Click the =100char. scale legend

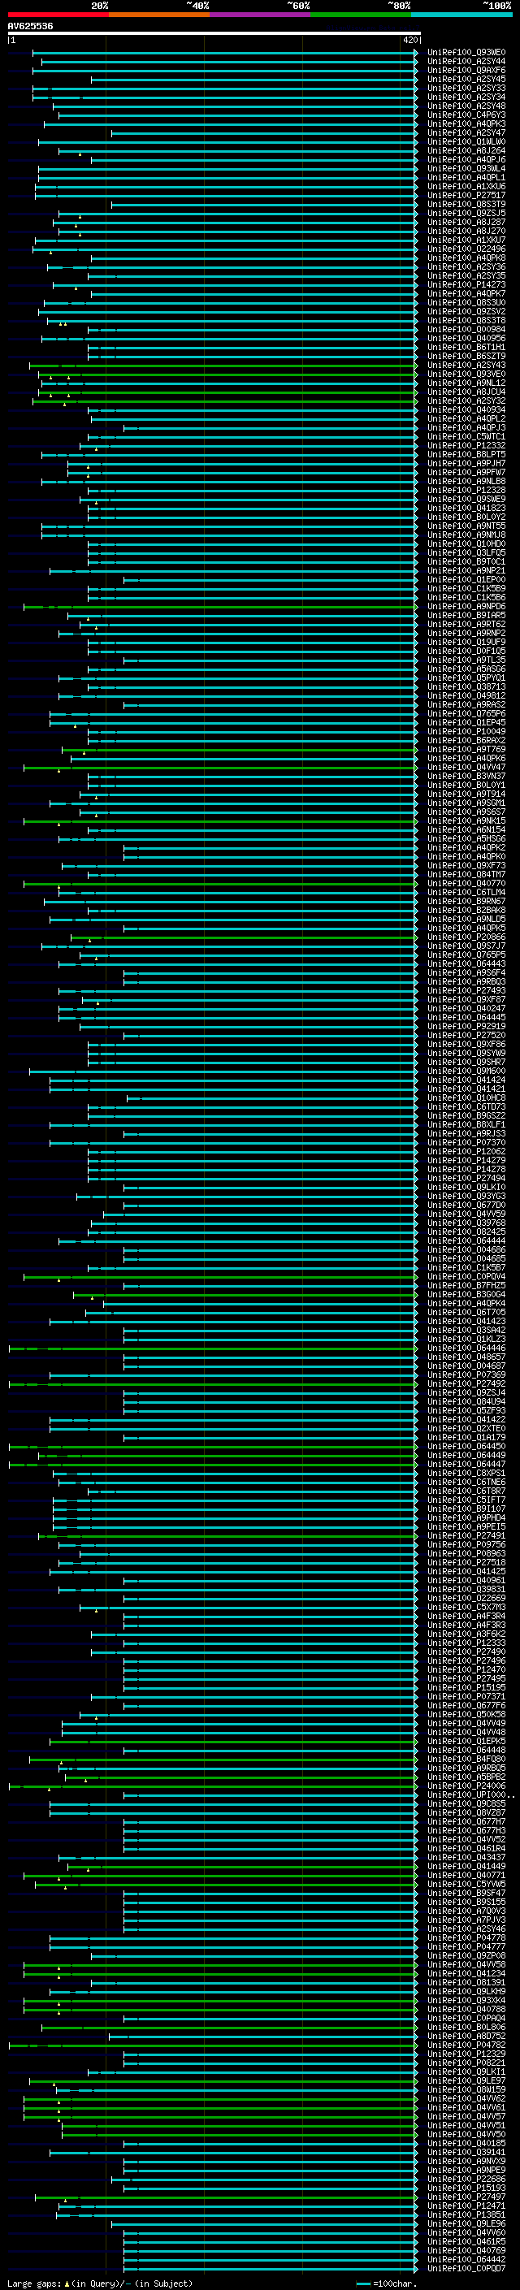(387, 2283)
